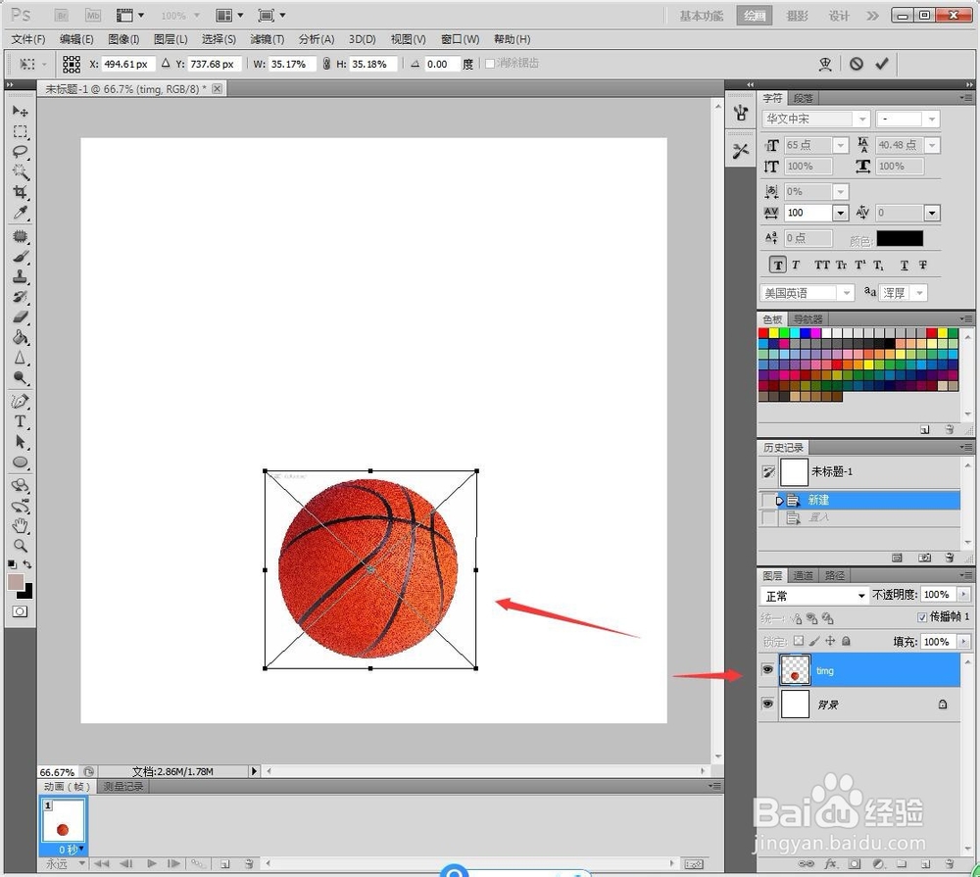Select the Dodge tool
This screenshot has width=980, height=877.
[20, 377]
